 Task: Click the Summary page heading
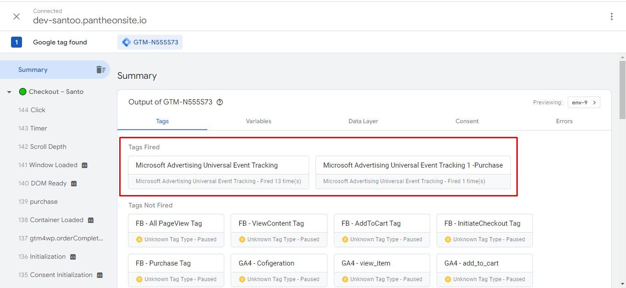137,76
